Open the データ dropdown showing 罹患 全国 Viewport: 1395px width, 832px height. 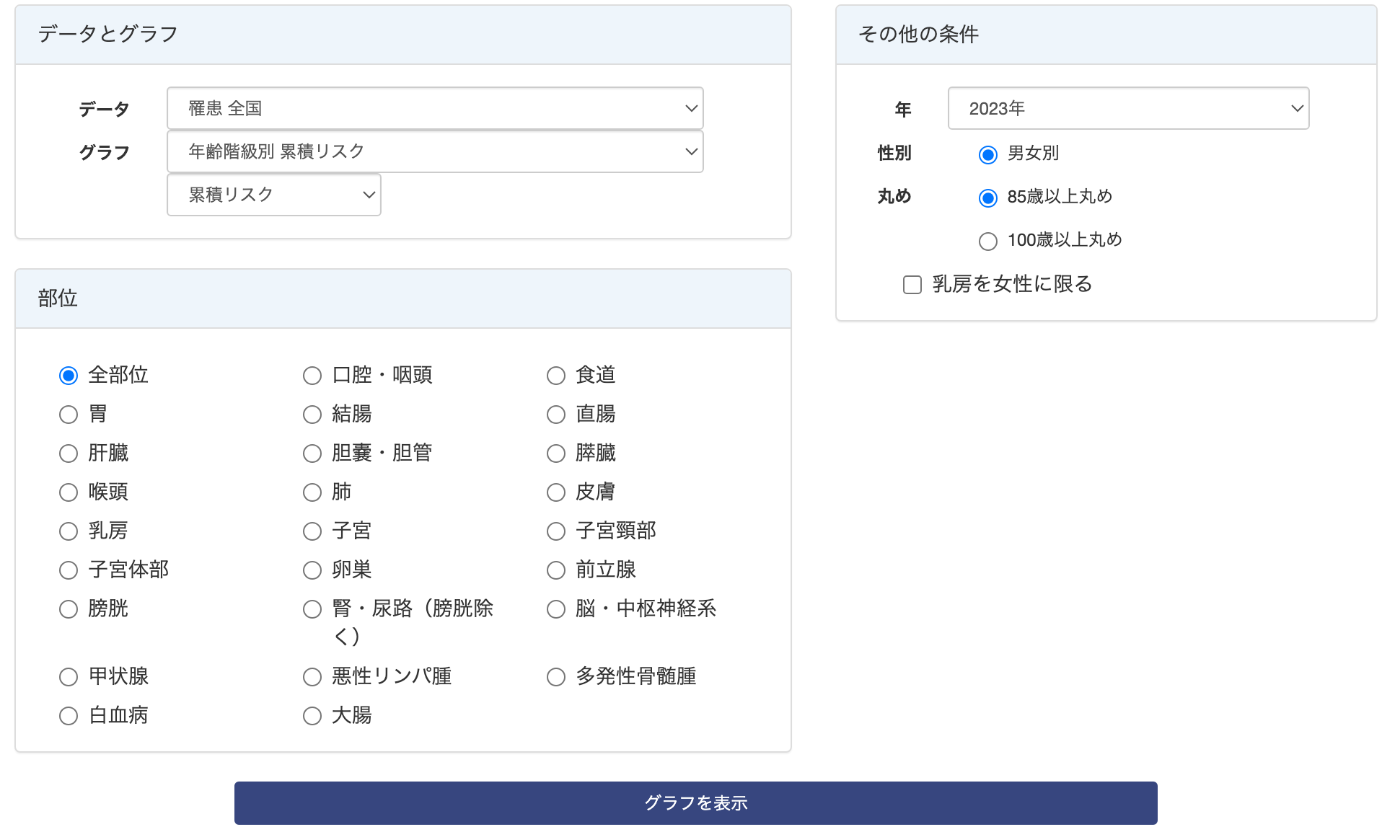[435, 108]
